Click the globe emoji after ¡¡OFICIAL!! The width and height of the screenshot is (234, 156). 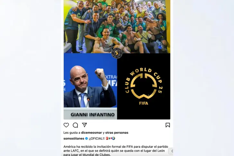tap(113, 138)
